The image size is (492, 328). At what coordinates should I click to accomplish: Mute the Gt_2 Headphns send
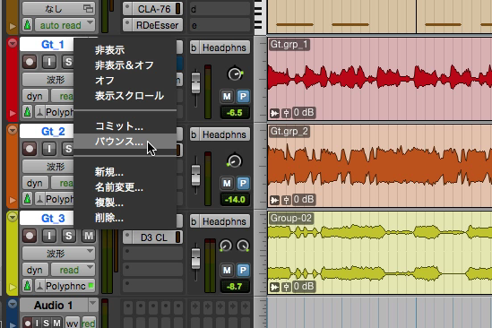(227, 184)
